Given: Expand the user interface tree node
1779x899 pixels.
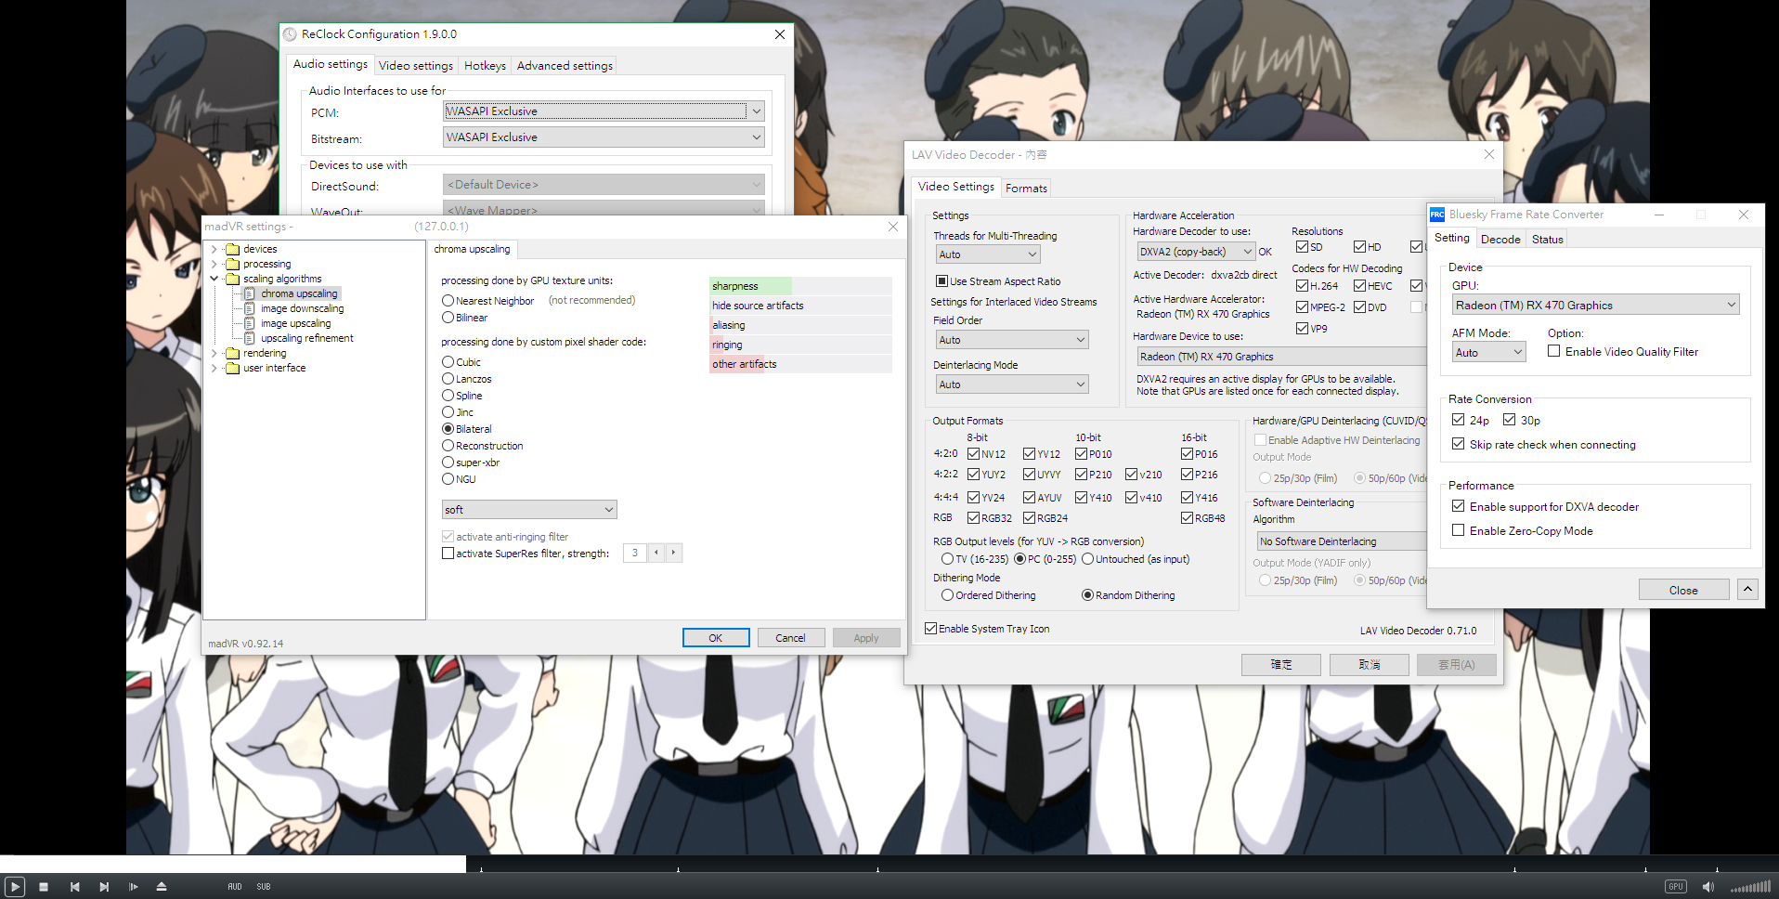Looking at the screenshot, I should pyautogui.click(x=214, y=368).
